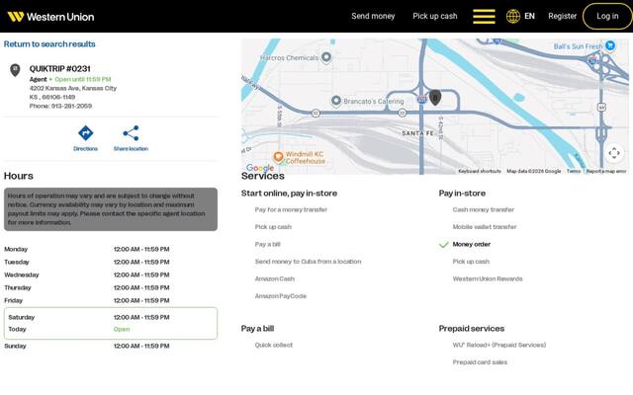The width and height of the screenshot is (633, 395).
Task: Click the Directions label
Action: coord(86,149)
